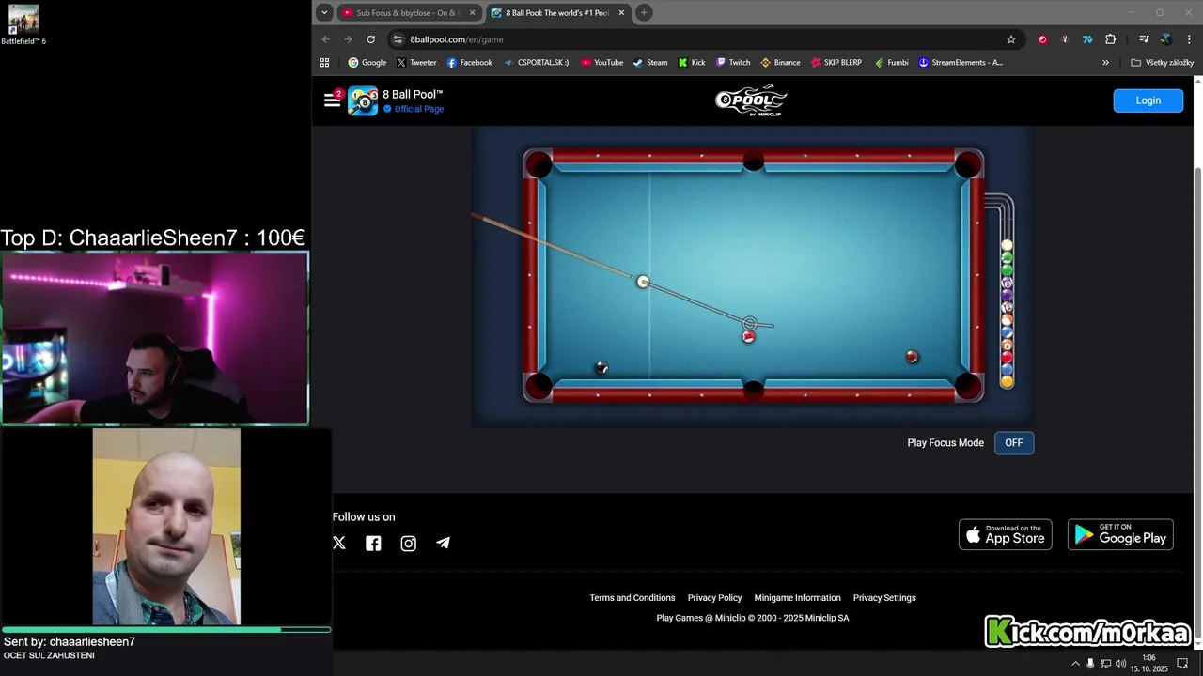Reload the browser page
This screenshot has height=676, width=1203.
point(370,39)
